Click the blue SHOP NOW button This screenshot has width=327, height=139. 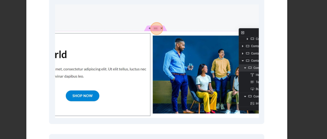[82, 96]
